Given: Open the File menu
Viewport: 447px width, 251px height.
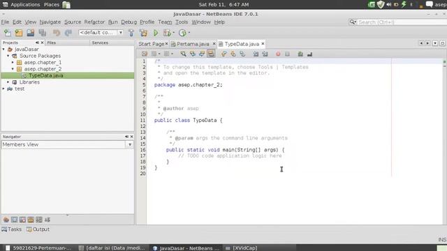Looking at the screenshot, I should click(5, 22).
